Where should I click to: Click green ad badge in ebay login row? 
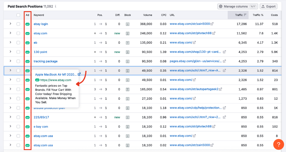pyautogui.click(x=27, y=24)
